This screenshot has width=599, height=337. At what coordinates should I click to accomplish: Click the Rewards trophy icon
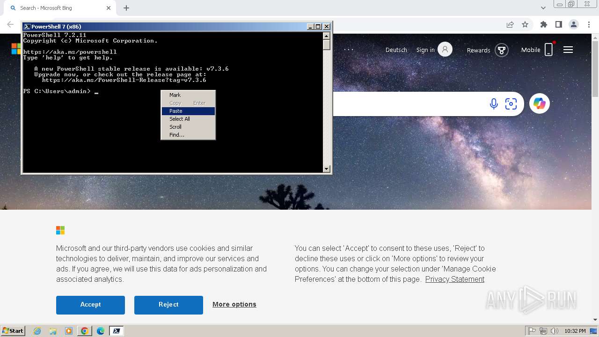(x=502, y=50)
